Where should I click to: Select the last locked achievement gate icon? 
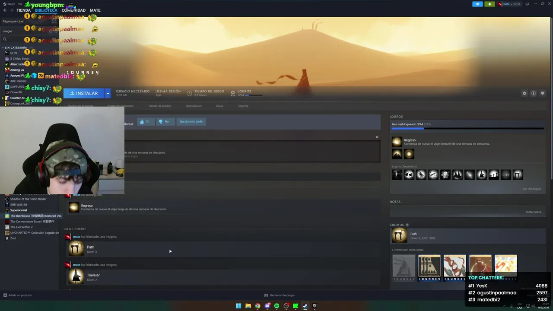(x=518, y=175)
